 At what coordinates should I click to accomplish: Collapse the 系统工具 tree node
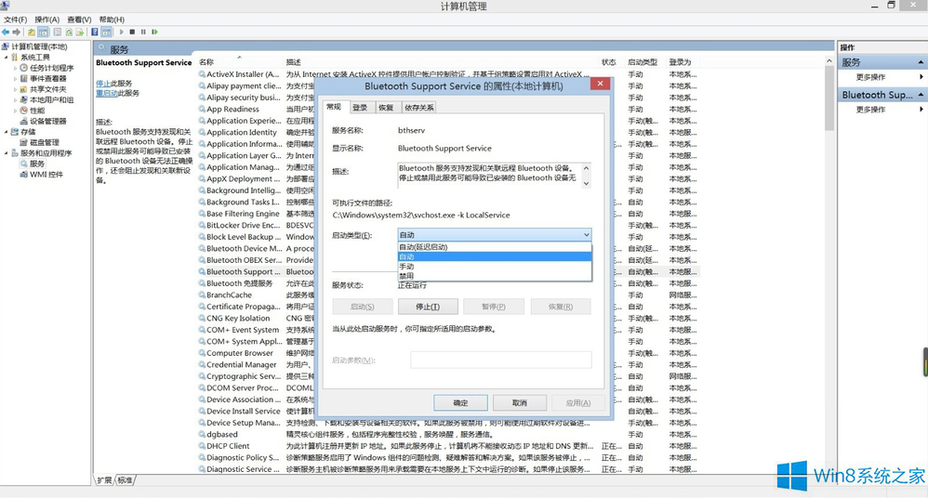pos(7,58)
